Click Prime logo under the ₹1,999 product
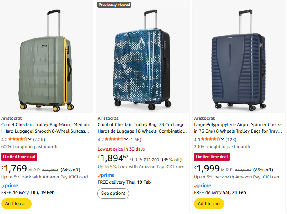The image size is (287, 214). tap(203, 185)
